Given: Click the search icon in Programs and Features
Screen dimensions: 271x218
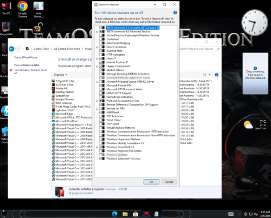Looking at the screenshot, I should [218, 49].
